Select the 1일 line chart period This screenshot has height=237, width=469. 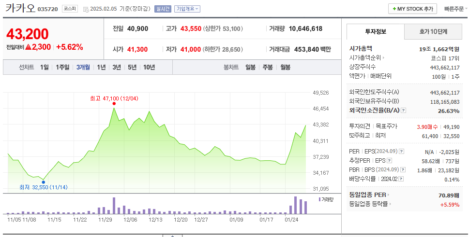point(44,68)
